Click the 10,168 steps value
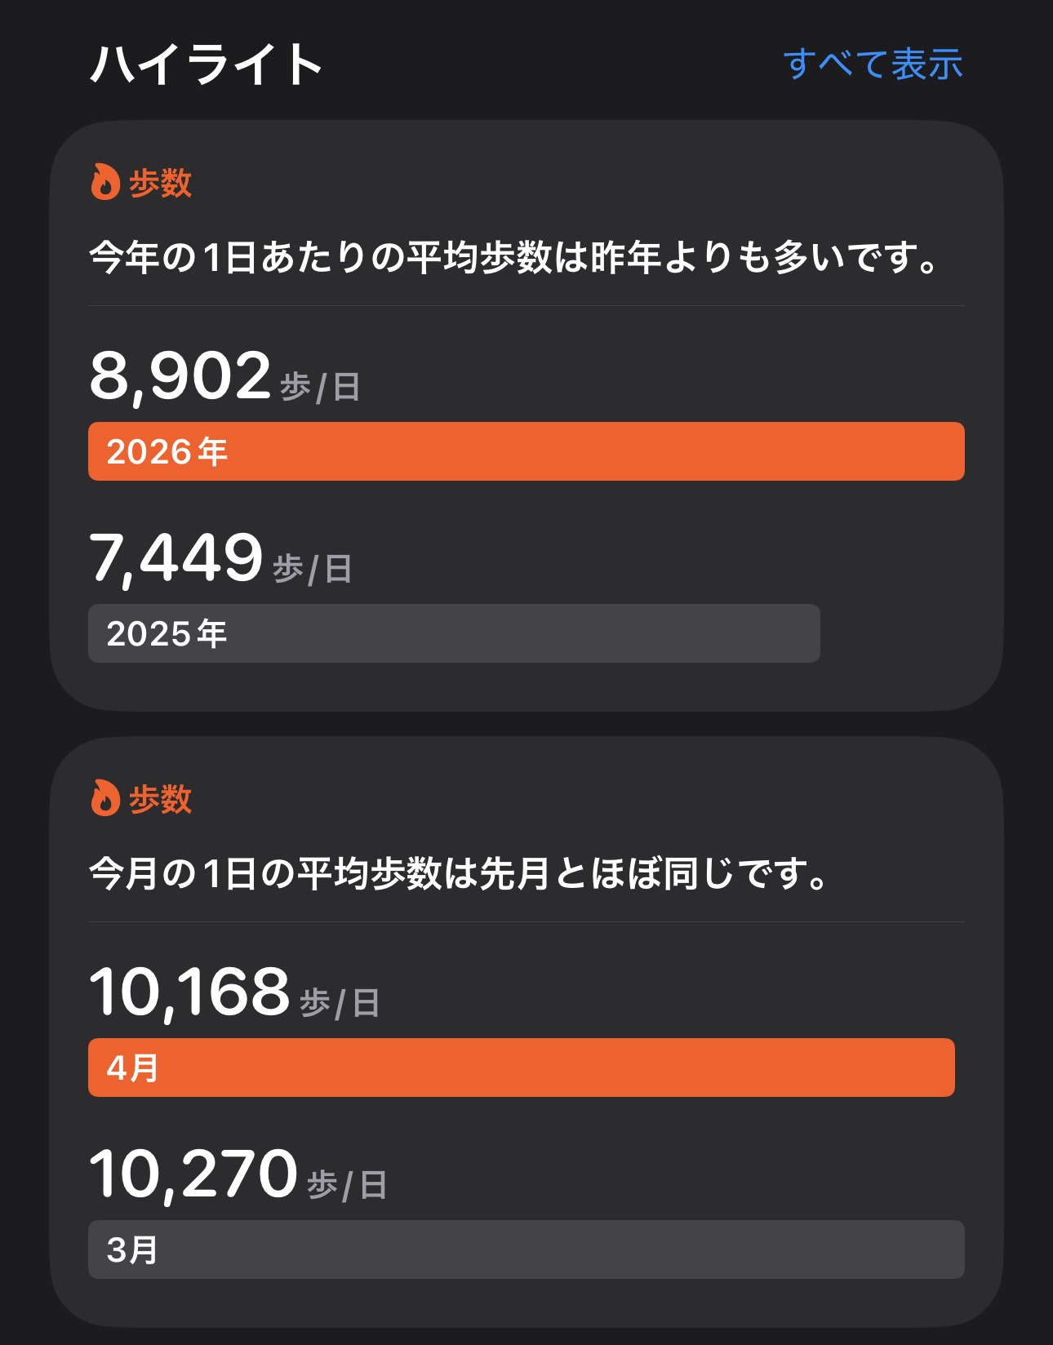Screen dimensions: 1053x1345 (x=189, y=992)
